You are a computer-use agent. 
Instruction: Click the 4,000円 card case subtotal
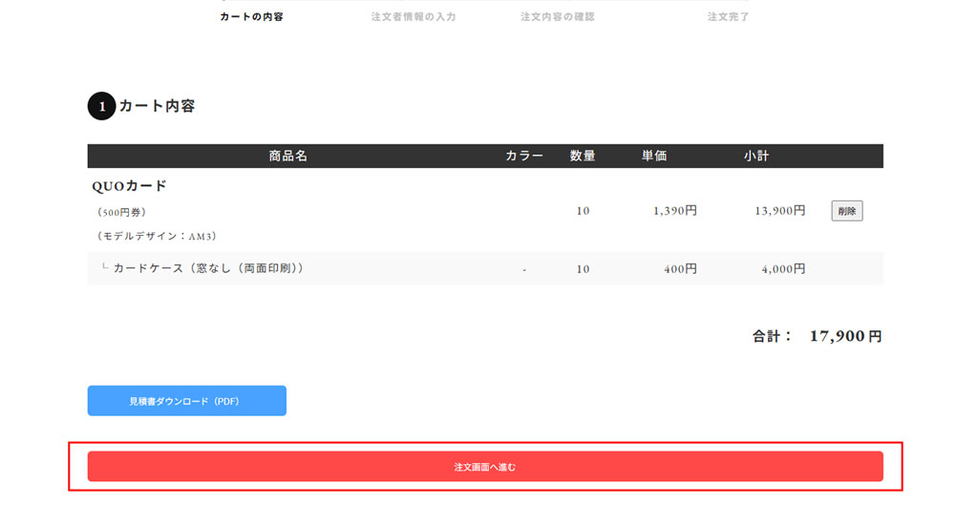pos(783,269)
